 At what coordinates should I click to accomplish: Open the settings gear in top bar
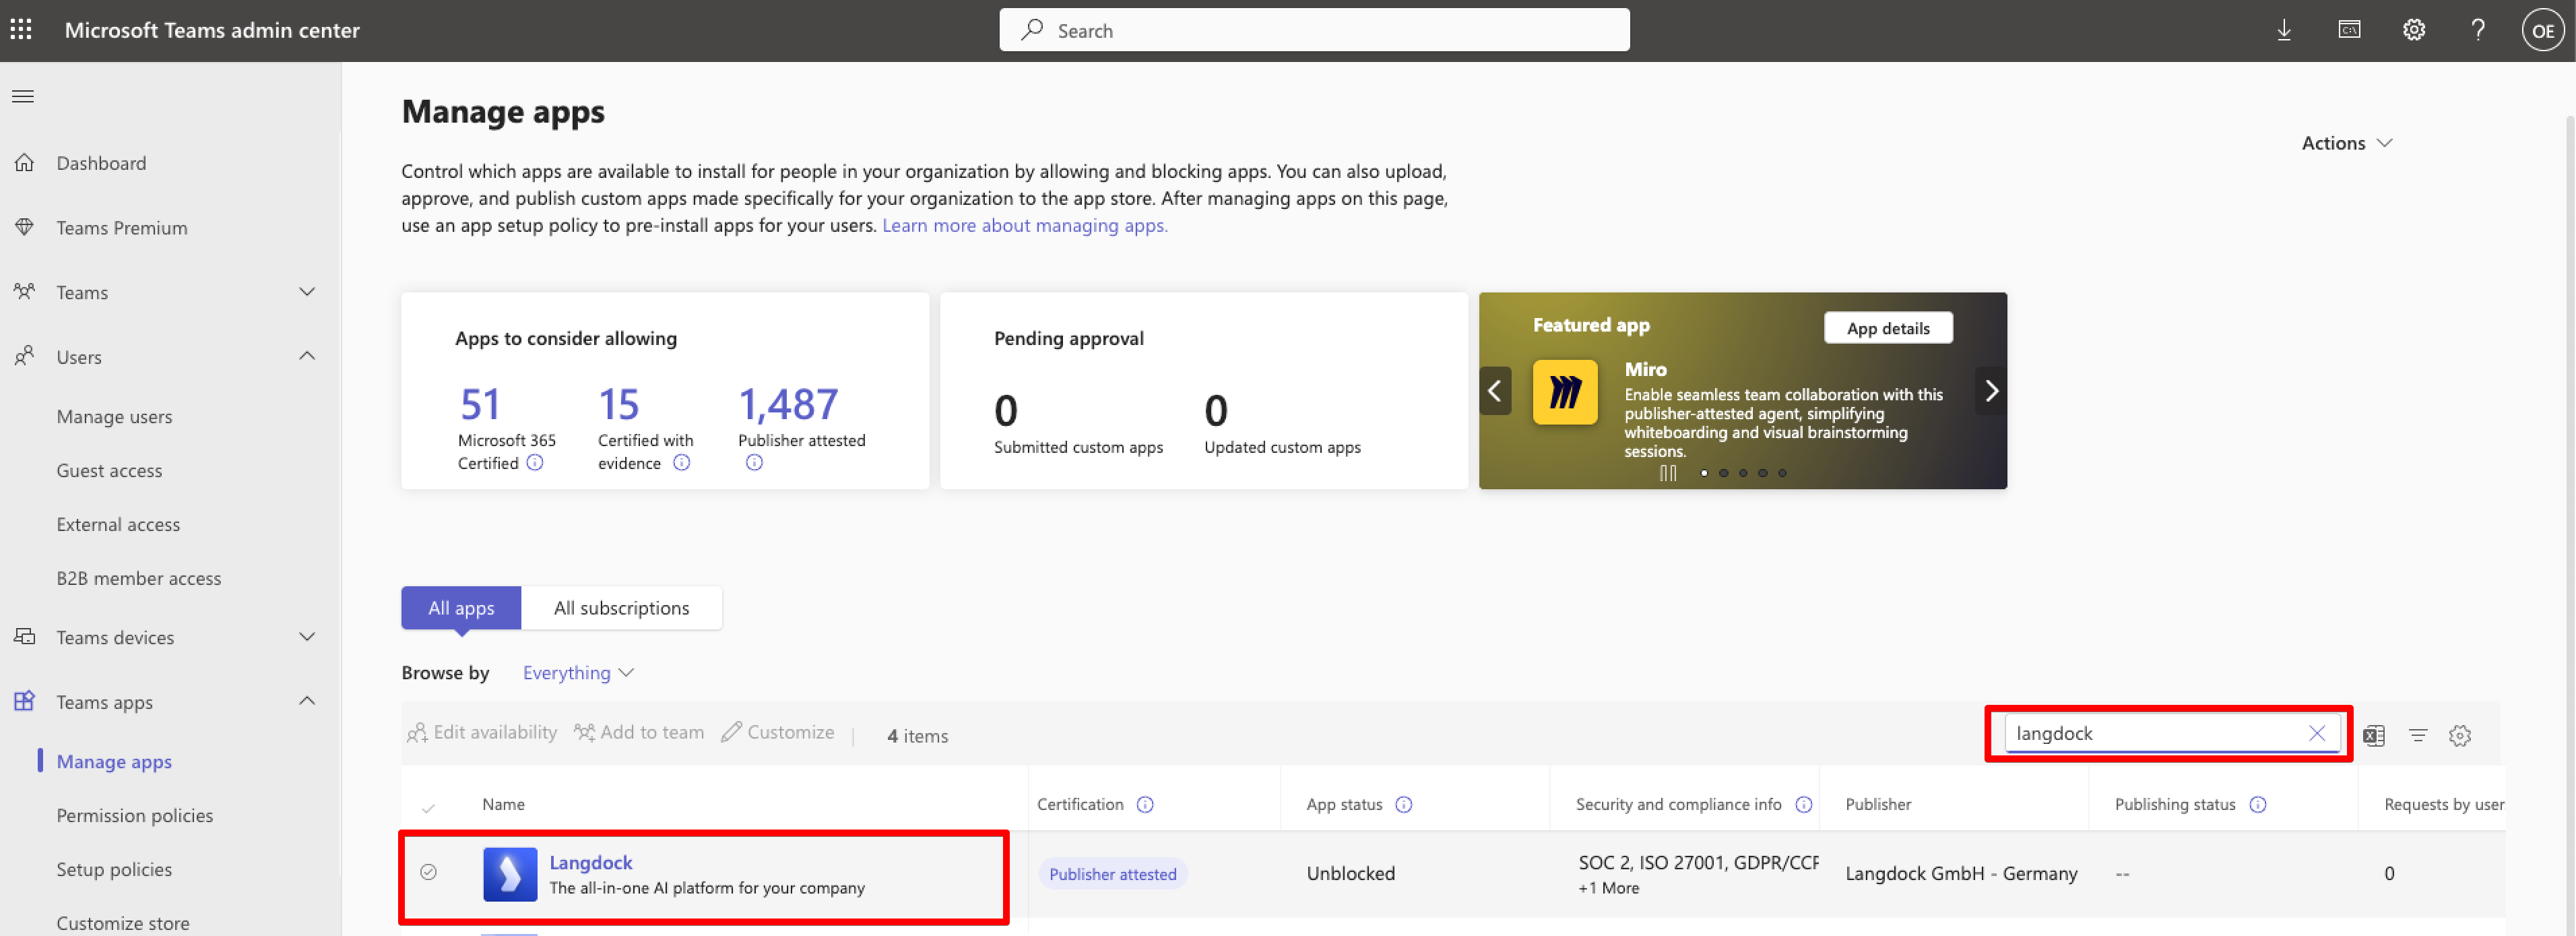(x=2414, y=30)
